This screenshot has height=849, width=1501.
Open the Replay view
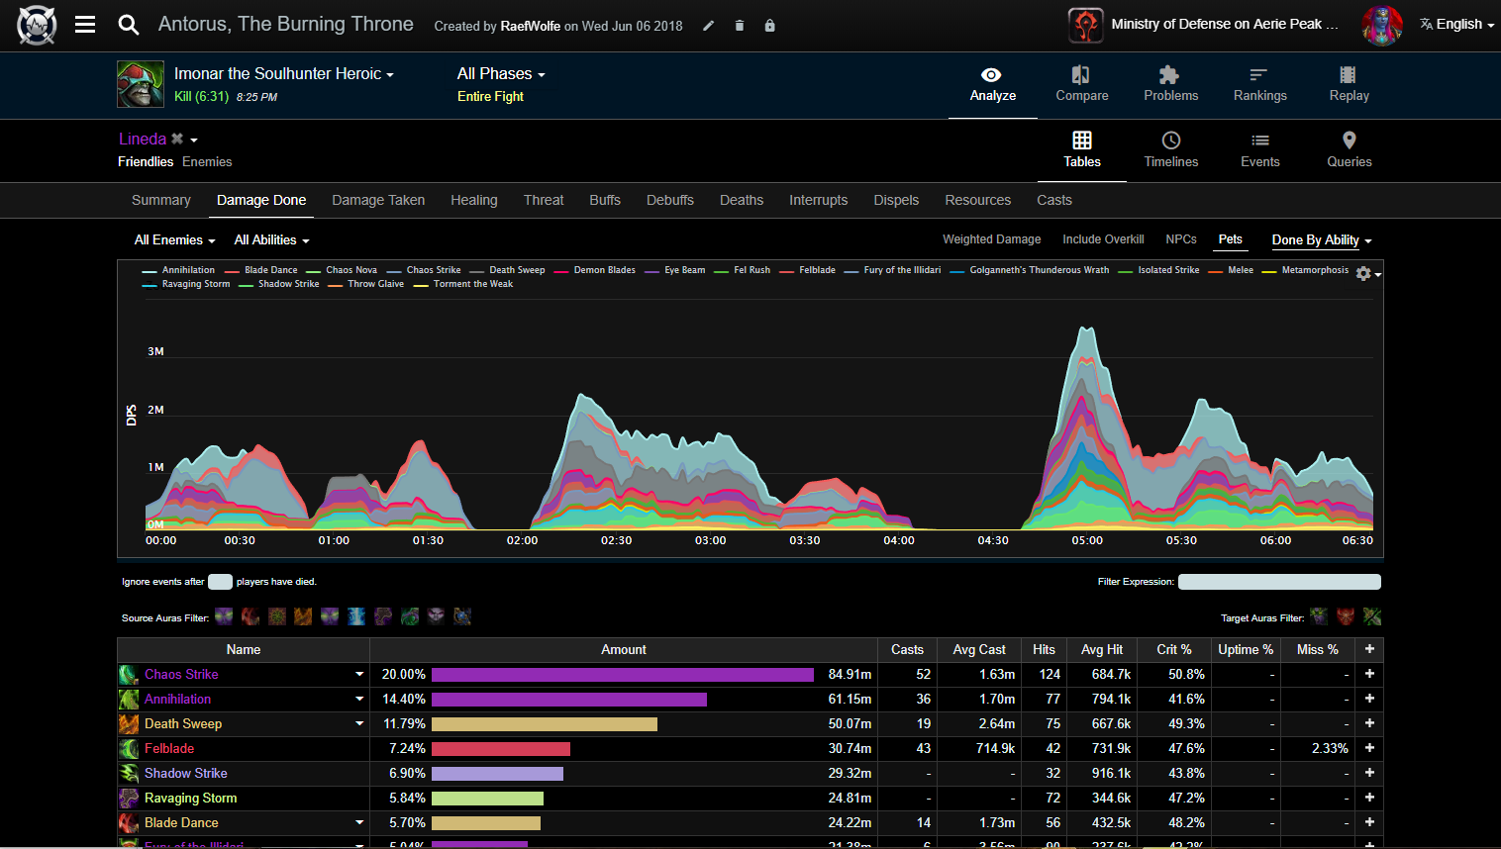pos(1349,85)
